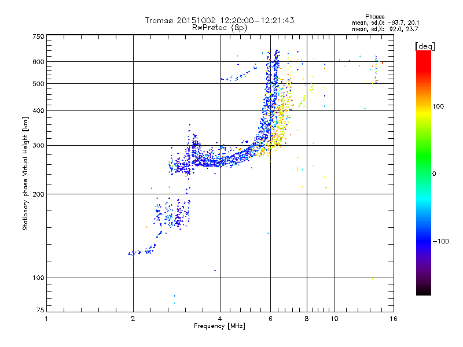Viewport: 463px width, 347px height.
Task: Click the y-axis tick label '100'
Action: pyautogui.click(x=38, y=278)
